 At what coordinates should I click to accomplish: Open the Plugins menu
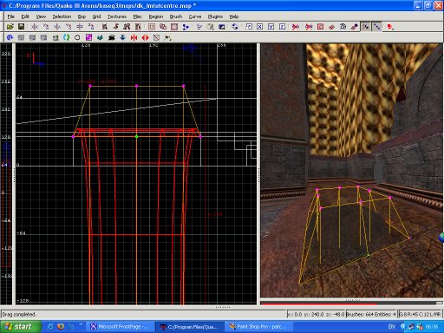coord(215,16)
